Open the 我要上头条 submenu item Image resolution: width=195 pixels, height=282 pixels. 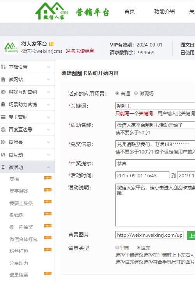(21, 203)
